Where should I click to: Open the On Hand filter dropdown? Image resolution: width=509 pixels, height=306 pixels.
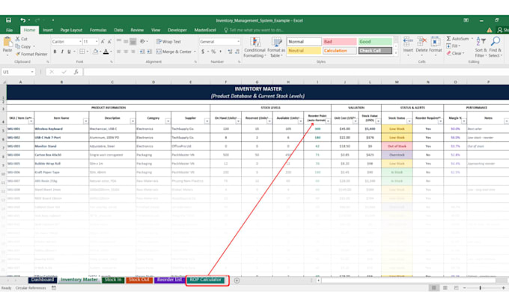coord(238,121)
